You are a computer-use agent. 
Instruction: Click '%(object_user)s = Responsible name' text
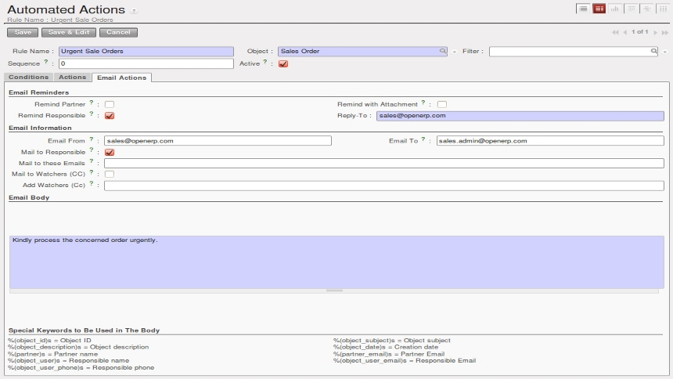[68, 361]
